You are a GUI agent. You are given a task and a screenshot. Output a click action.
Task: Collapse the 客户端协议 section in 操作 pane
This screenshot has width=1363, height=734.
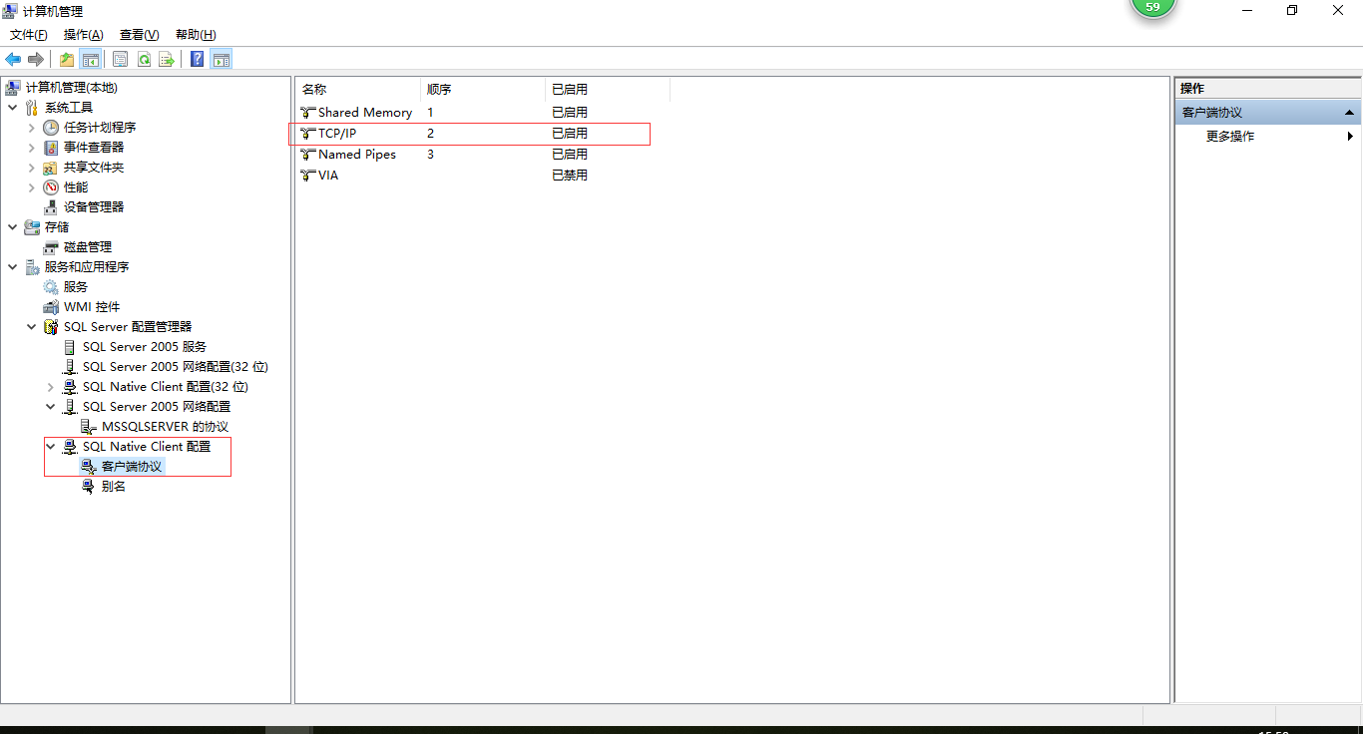(x=1349, y=113)
